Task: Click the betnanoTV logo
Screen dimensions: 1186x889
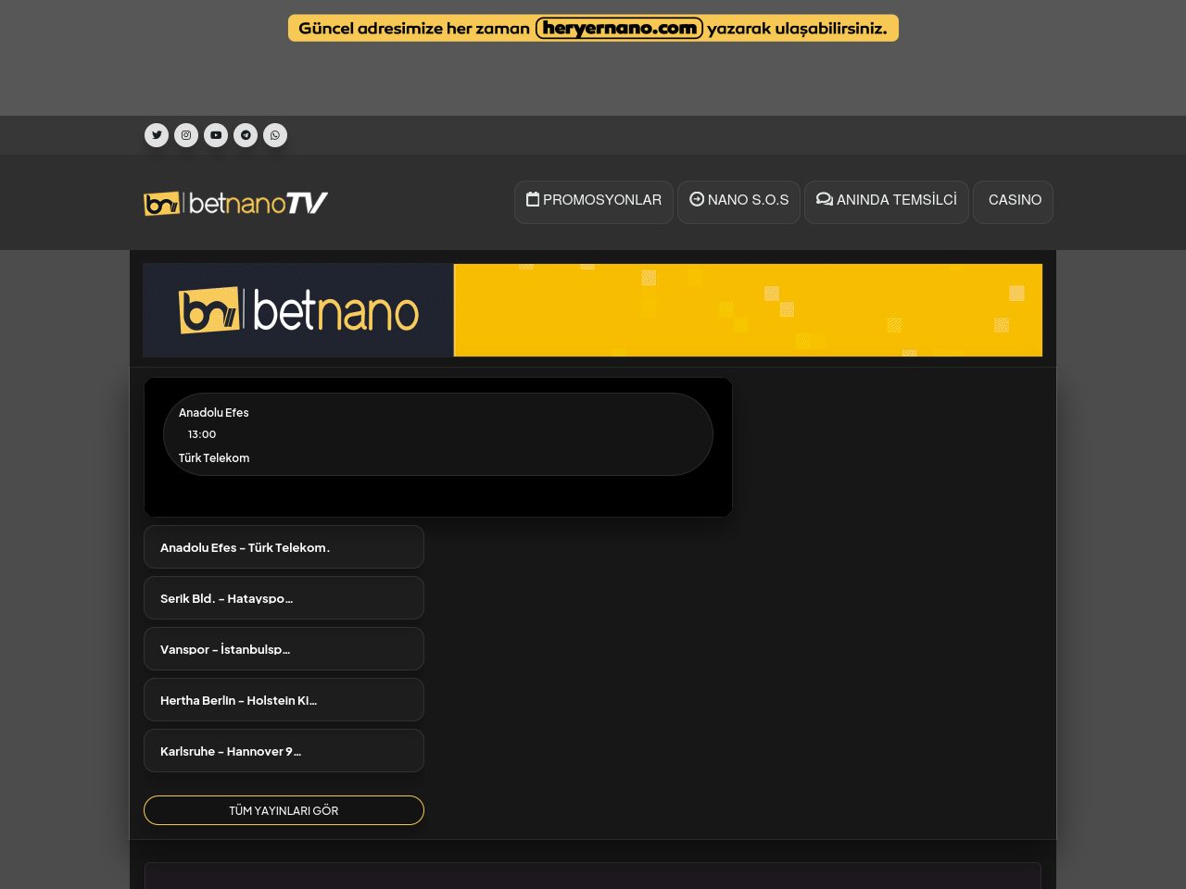Action: (x=235, y=203)
